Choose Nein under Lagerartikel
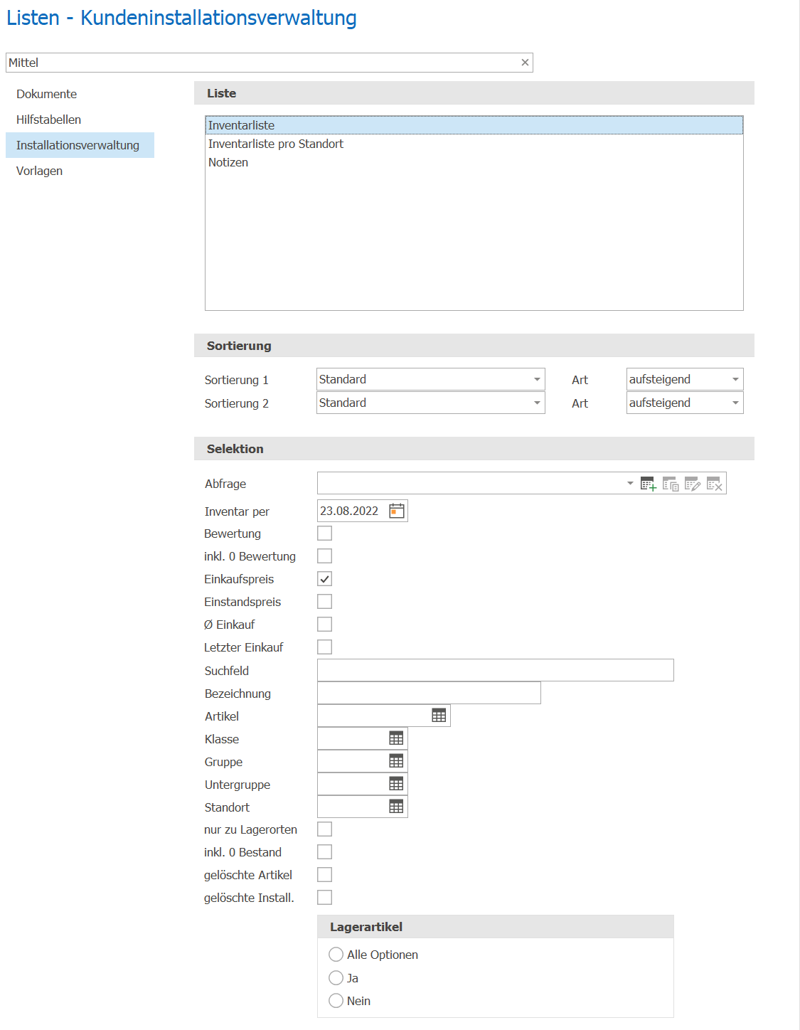The width and height of the screenshot is (800, 1030). pyautogui.click(x=336, y=1001)
